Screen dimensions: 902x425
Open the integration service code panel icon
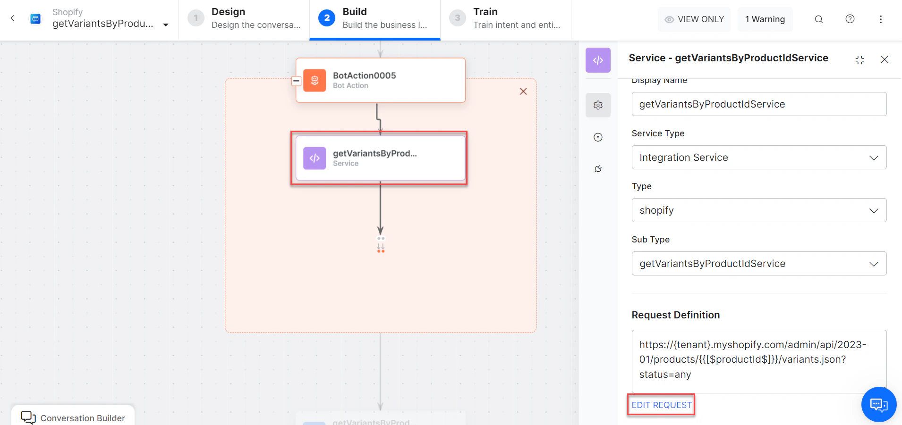(597, 60)
